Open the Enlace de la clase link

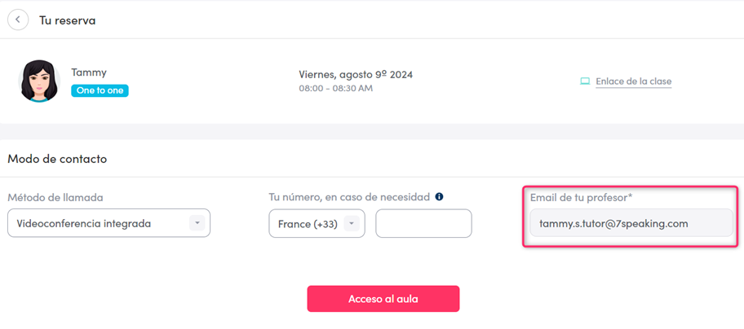[x=633, y=81]
